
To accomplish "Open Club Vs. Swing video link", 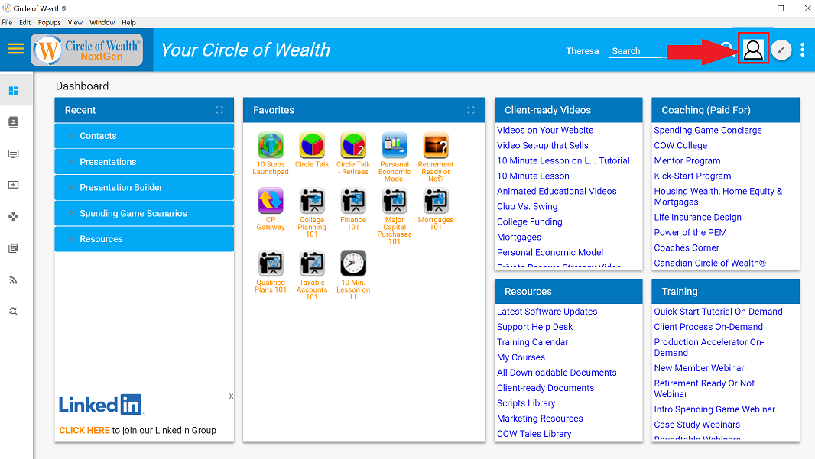I will 527,207.
